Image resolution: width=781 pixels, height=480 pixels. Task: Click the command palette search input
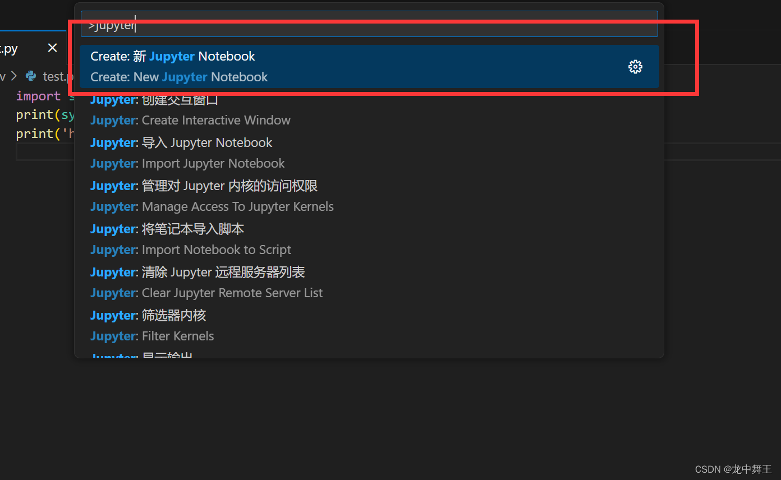coord(369,24)
